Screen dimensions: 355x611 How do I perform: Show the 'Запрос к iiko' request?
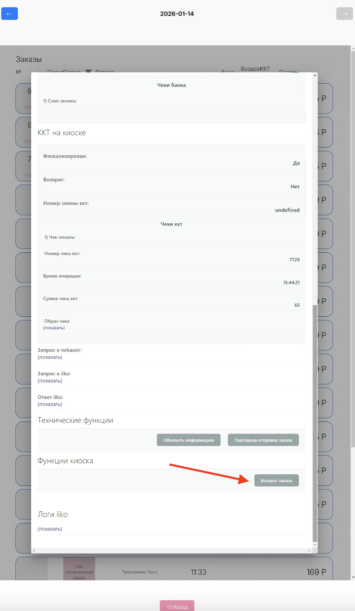[x=50, y=381]
